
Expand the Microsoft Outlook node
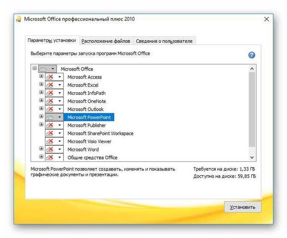(42, 108)
